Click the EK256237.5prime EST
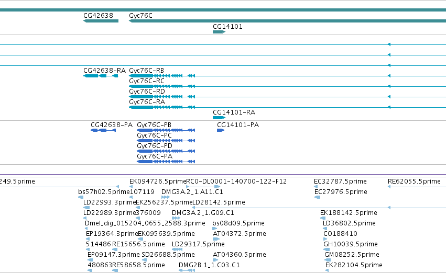Screen dimensions: 446x273 (138, 208)
